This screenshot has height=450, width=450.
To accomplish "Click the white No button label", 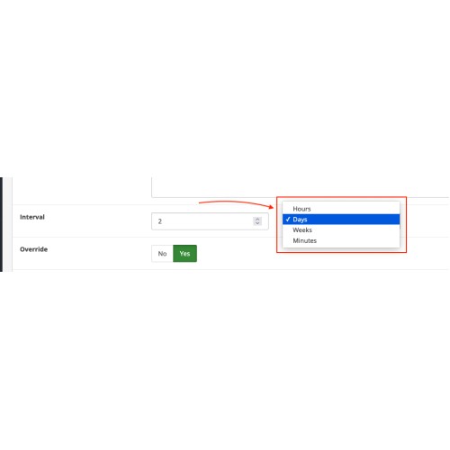I will 162,254.
